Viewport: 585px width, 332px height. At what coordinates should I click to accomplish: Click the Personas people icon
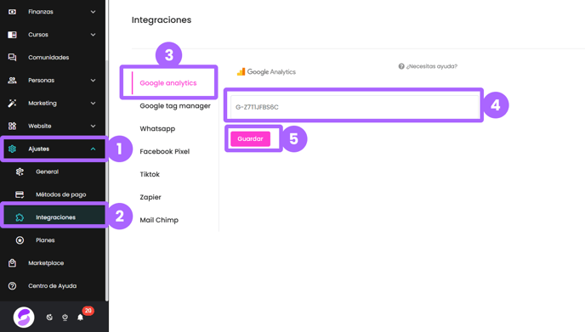(x=12, y=80)
